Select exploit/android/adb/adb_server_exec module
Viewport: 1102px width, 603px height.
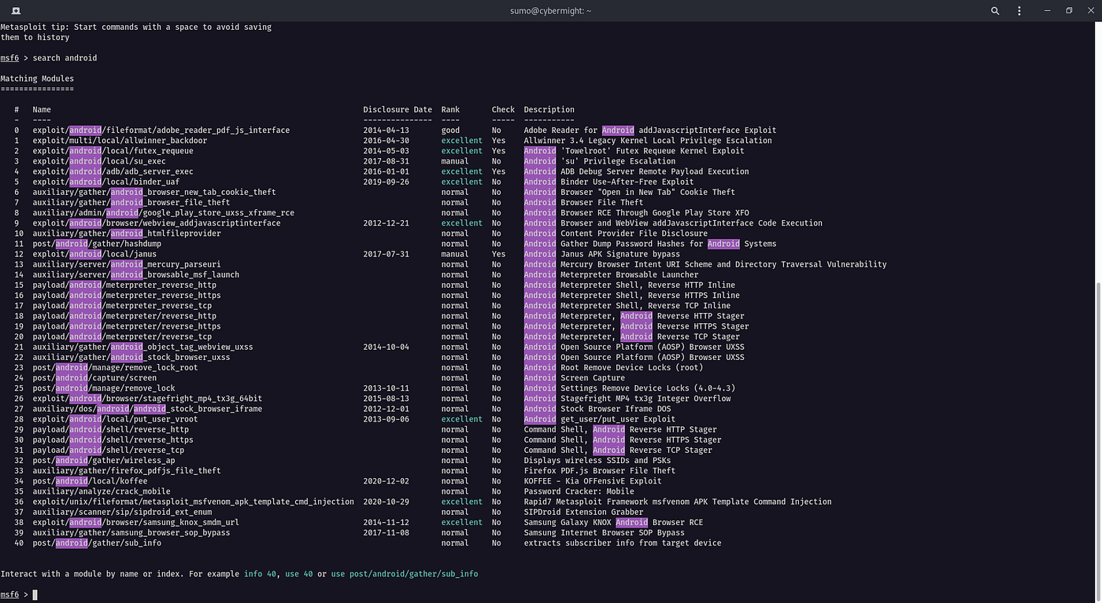coord(113,171)
